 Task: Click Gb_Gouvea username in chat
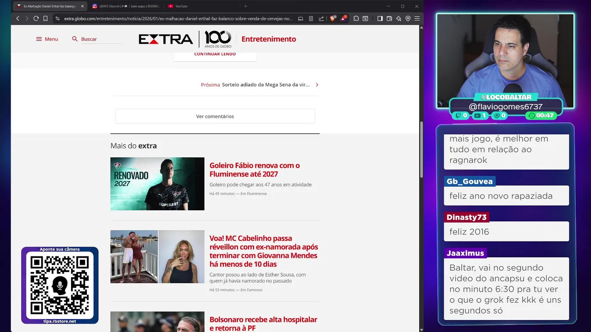tap(470, 181)
